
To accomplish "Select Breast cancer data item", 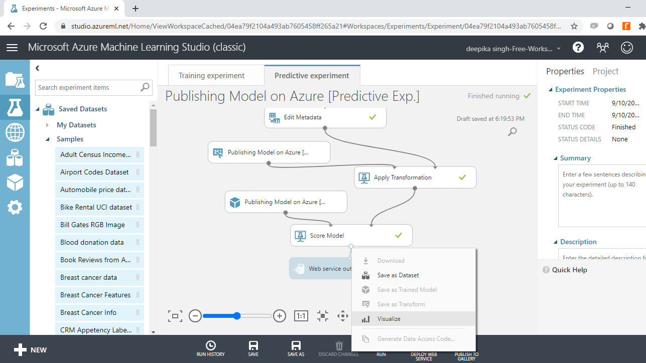I will click(x=100, y=278).
